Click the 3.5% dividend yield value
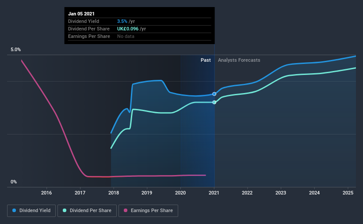Image resolution: width=363 pixels, height=224 pixels. point(122,21)
